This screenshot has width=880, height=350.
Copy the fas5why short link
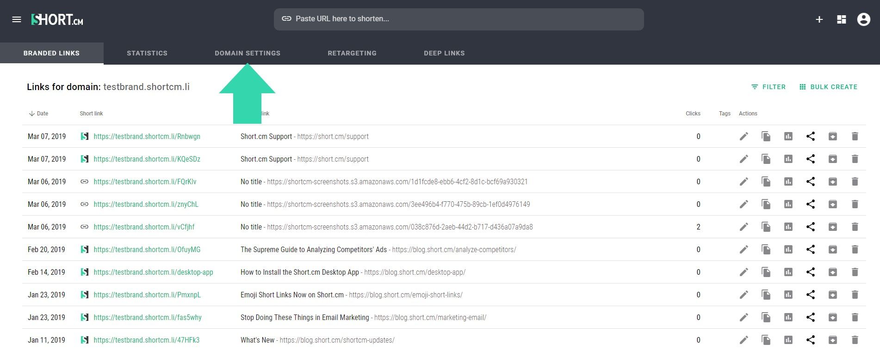[x=766, y=317]
